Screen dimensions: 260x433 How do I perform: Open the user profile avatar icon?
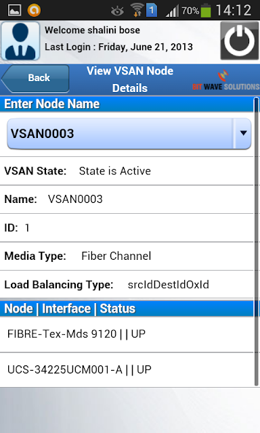tap(20, 41)
